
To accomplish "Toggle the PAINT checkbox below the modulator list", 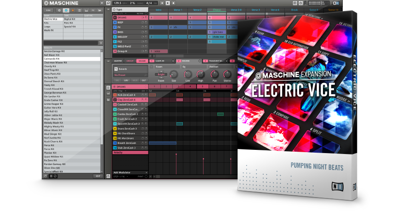I will click(146, 176).
